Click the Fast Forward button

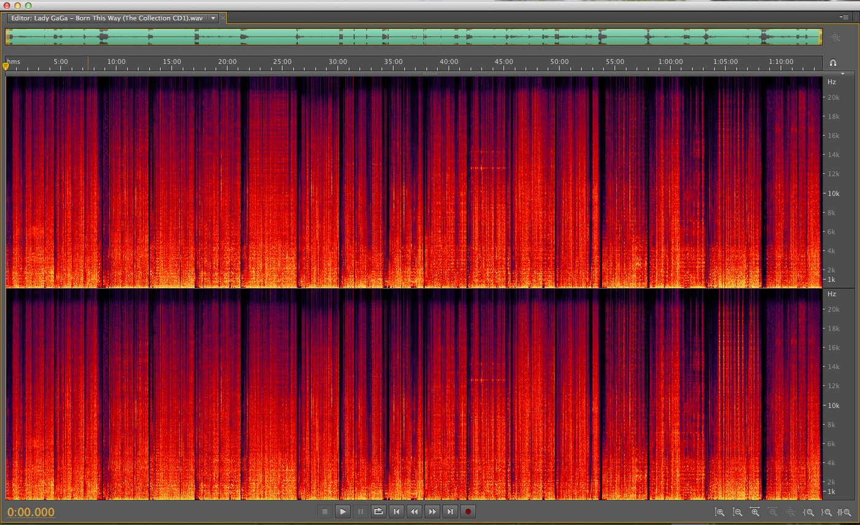point(432,511)
